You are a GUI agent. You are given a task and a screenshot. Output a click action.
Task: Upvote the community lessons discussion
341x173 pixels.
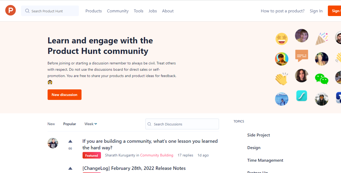coord(70,141)
